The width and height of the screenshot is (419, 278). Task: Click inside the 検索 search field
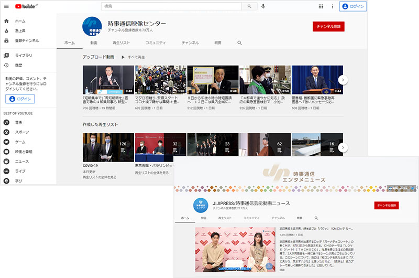[173, 6]
